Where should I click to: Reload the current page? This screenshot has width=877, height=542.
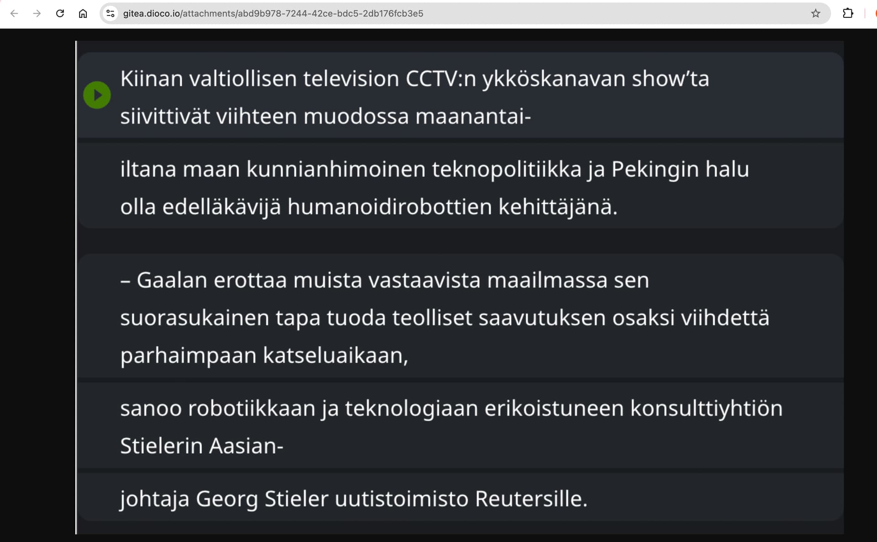[60, 14]
